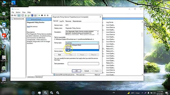
Task: Click the black Stop Service toolbar icon
Action: point(42,15)
